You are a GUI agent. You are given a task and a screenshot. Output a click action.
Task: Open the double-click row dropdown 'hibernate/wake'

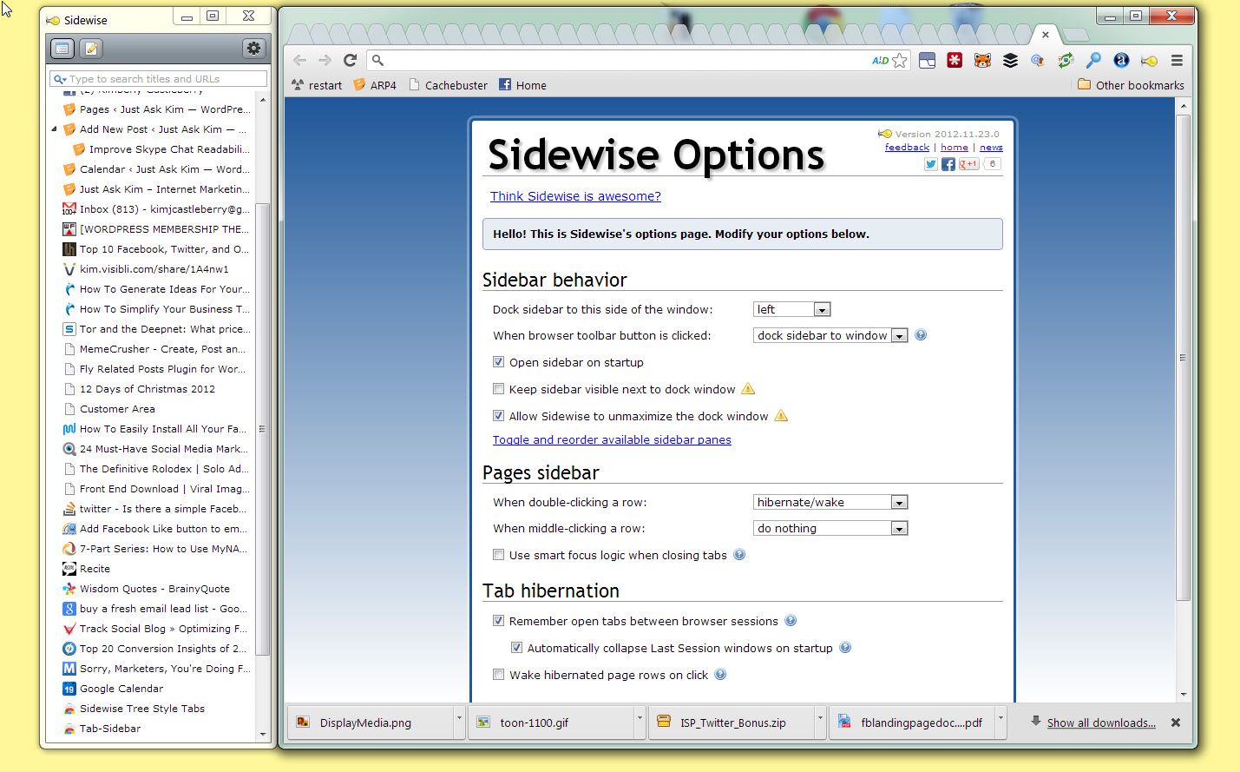(830, 502)
